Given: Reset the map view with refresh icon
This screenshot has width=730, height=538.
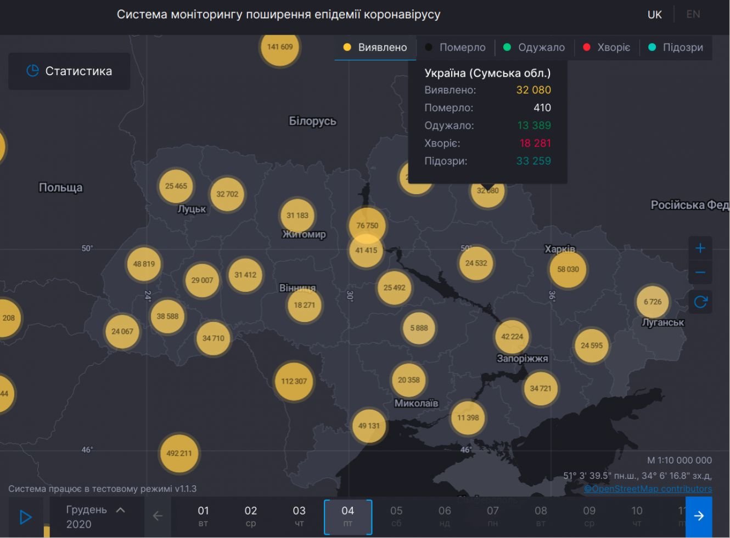Looking at the screenshot, I should 700,302.
